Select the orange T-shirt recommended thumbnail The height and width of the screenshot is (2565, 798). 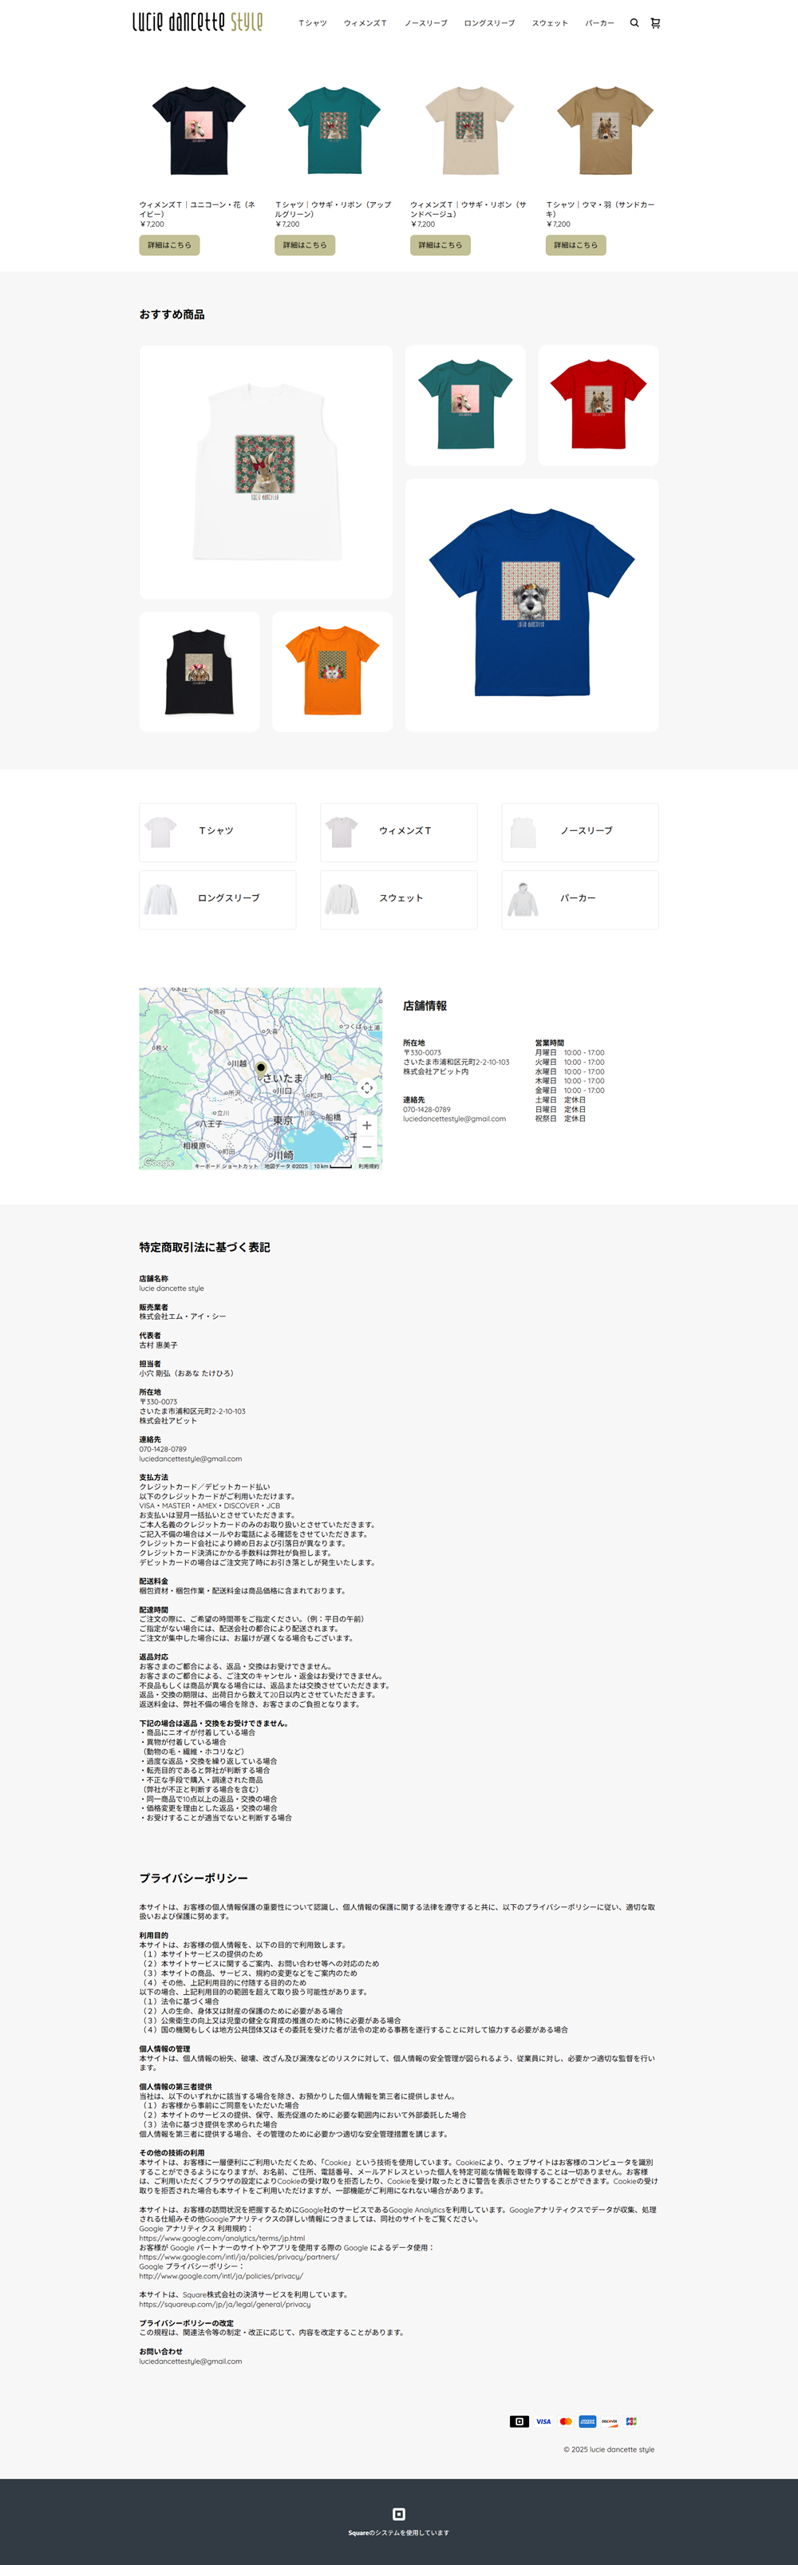tap(332, 671)
